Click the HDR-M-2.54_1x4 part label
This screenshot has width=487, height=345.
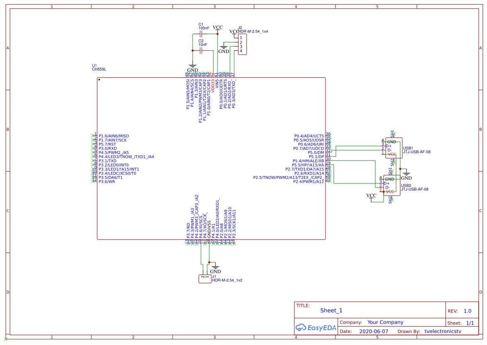[253, 32]
